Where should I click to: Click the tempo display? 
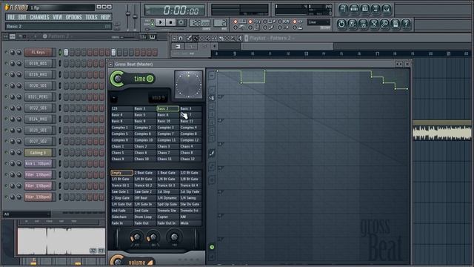(x=199, y=23)
